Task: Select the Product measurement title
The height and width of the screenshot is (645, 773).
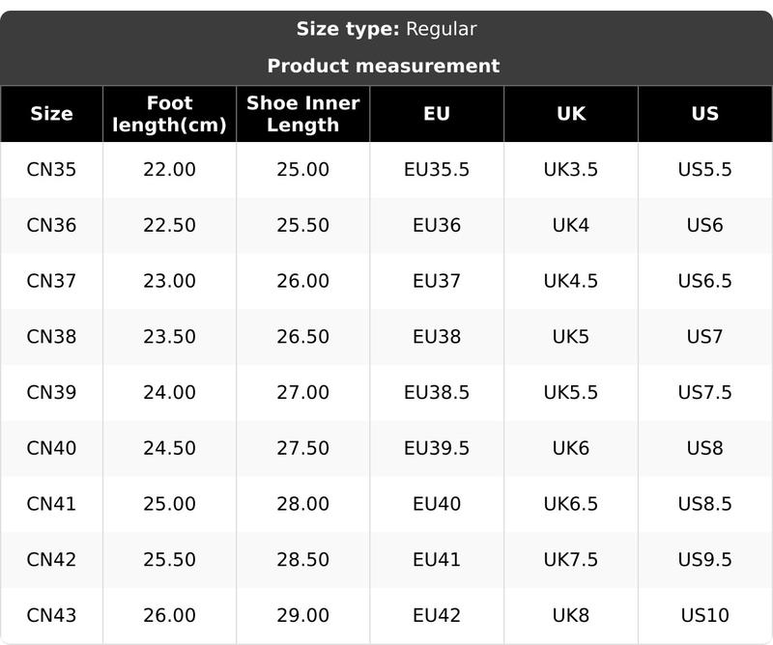Action: (384, 66)
